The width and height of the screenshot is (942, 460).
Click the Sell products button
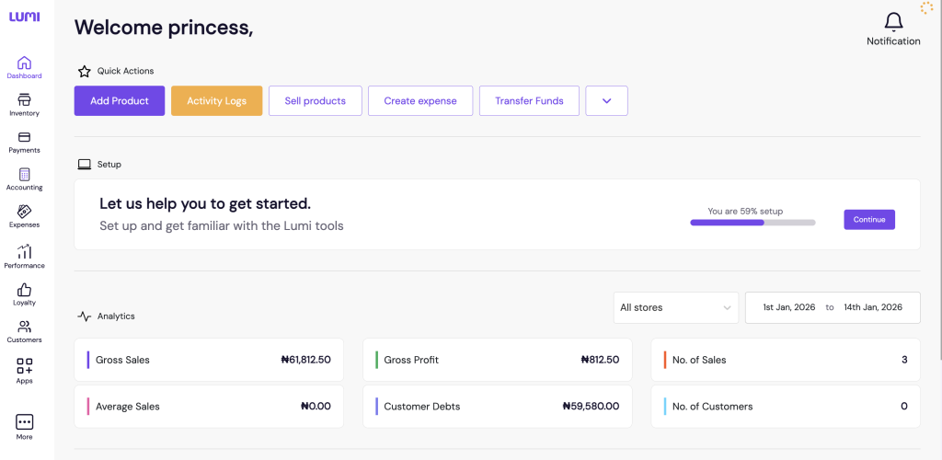coord(315,101)
